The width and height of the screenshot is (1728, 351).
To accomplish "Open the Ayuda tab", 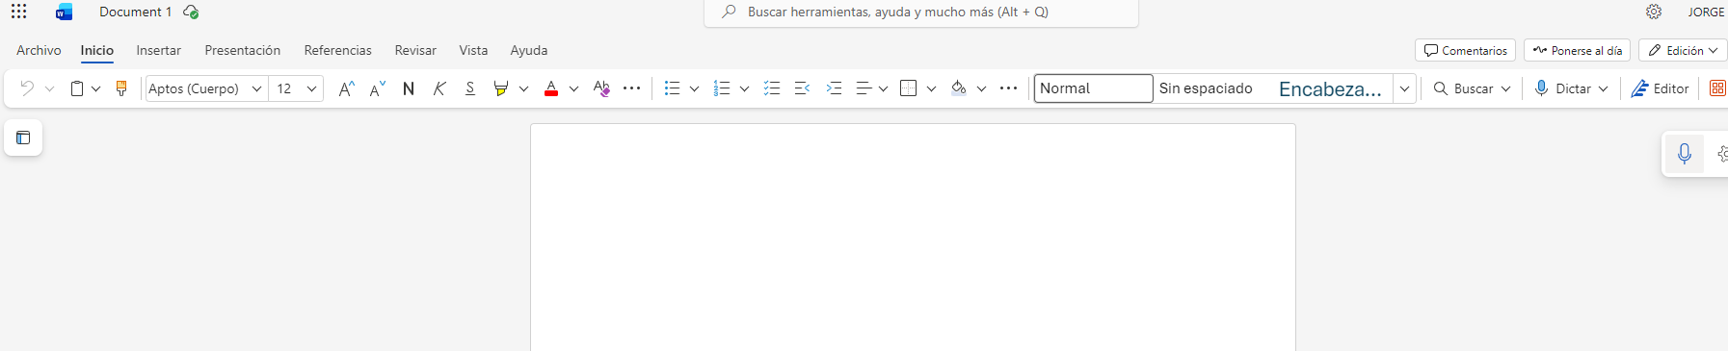I will tap(529, 50).
